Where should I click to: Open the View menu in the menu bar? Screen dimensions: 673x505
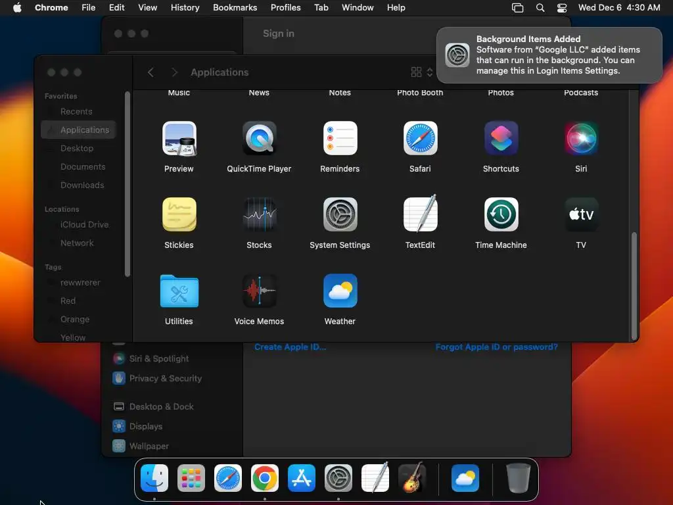click(148, 8)
